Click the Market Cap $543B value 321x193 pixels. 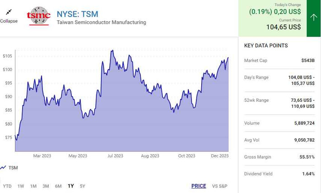click(x=308, y=61)
